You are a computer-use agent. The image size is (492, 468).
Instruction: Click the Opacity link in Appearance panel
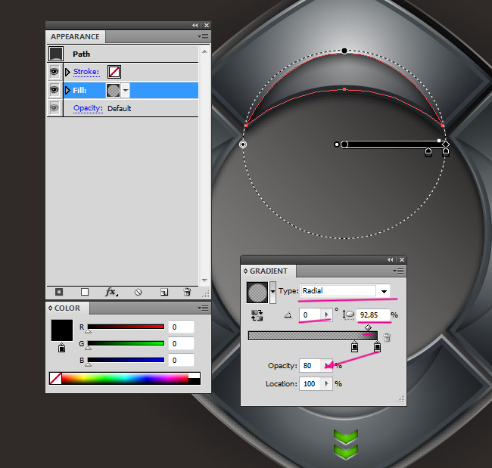click(x=88, y=108)
